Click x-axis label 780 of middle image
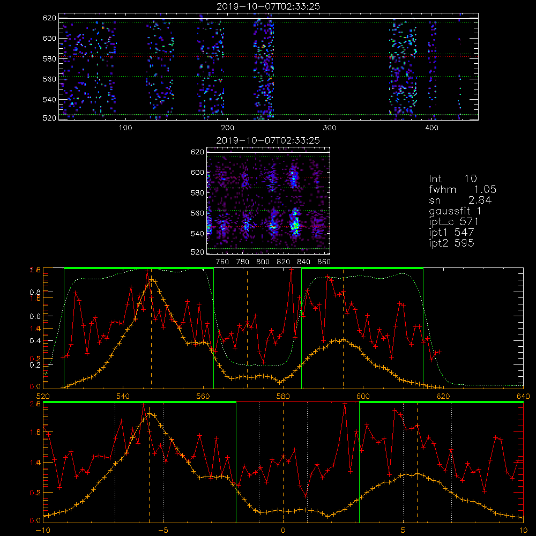536x536 pixels. coord(243,262)
